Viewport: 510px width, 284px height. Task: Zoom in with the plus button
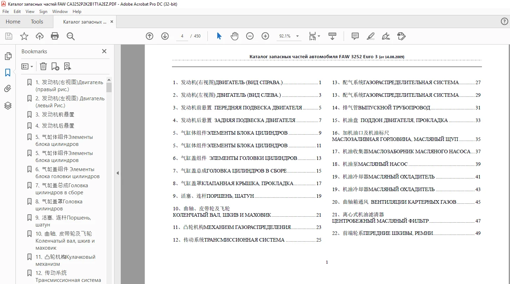pyautogui.click(x=265, y=36)
